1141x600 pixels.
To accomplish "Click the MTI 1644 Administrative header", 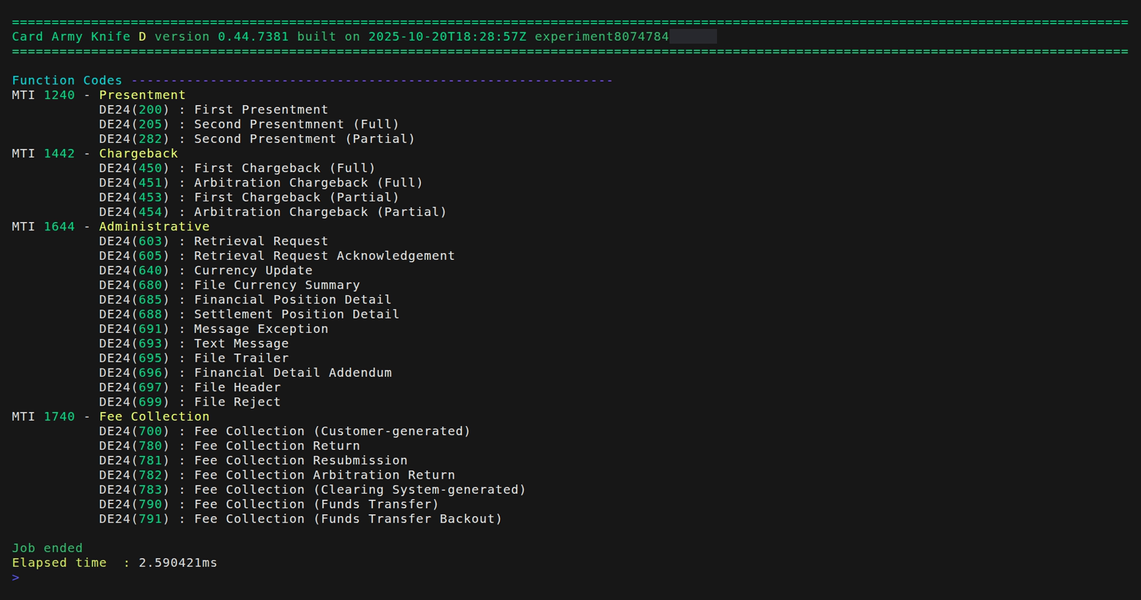I will click(110, 227).
